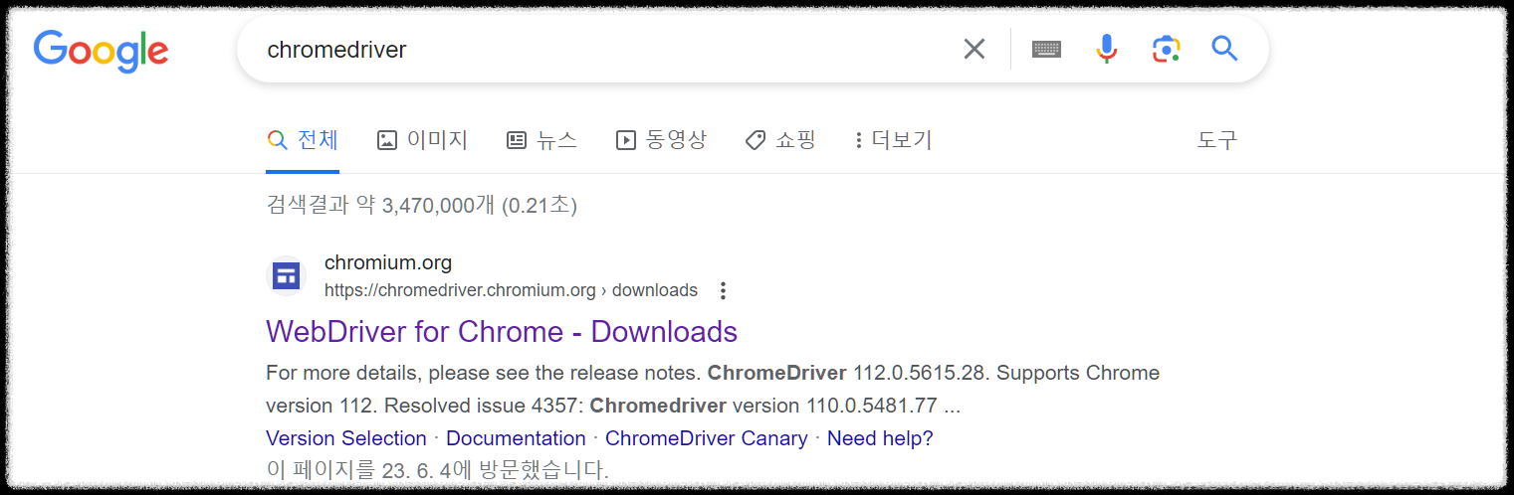The width and height of the screenshot is (1514, 495).
Task: Open the Documentation sitelink
Action: click(x=516, y=438)
